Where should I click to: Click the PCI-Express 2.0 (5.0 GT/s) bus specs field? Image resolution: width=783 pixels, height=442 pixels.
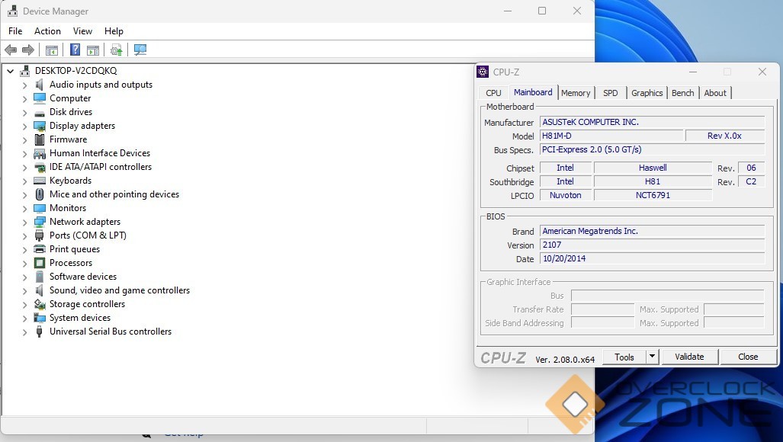click(x=652, y=149)
